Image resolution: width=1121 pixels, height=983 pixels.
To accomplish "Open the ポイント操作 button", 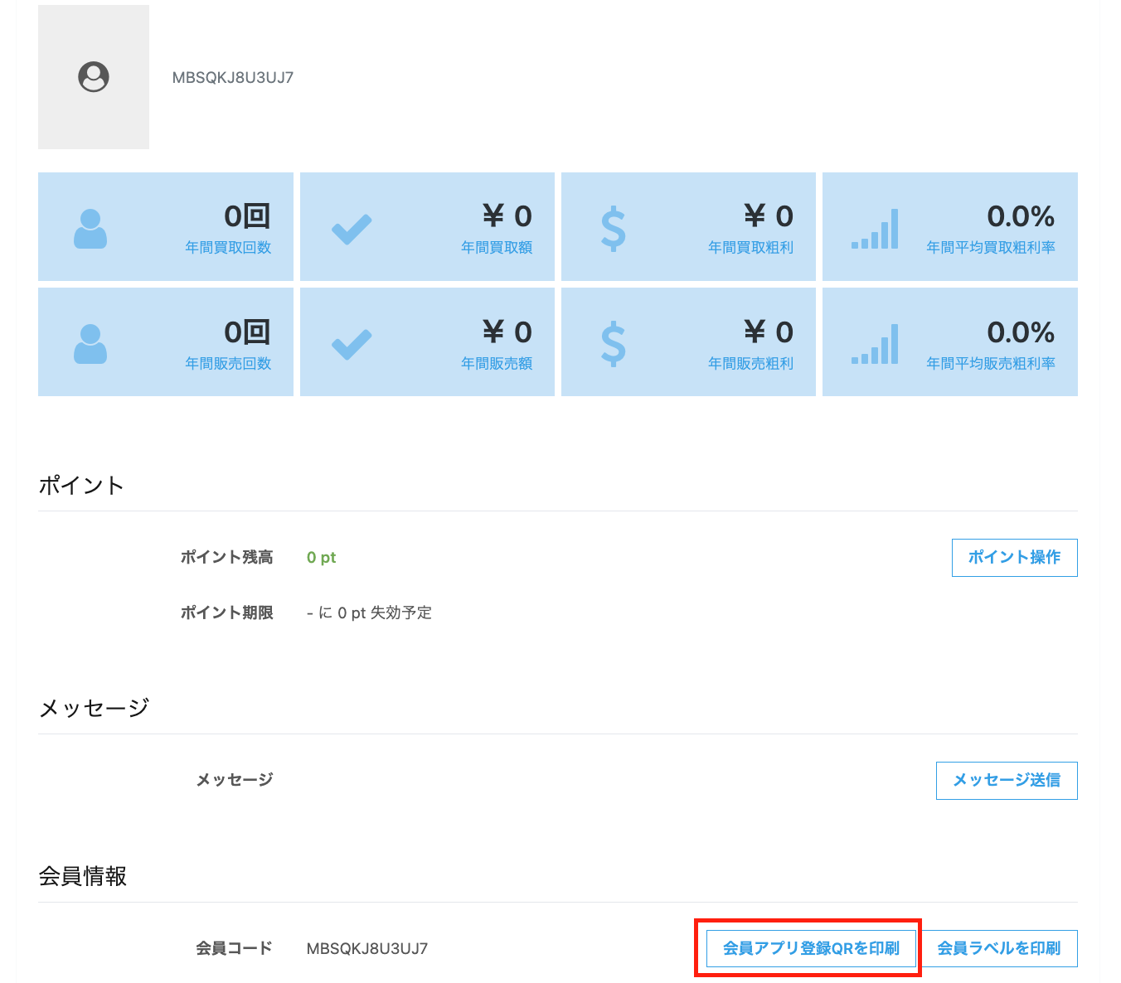I will pos(1014,557).
